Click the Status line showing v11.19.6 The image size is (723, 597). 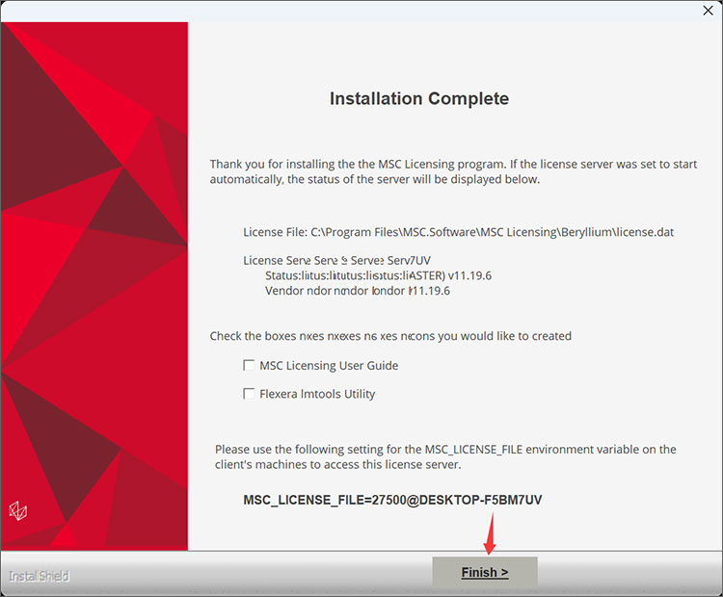[378, 275]
